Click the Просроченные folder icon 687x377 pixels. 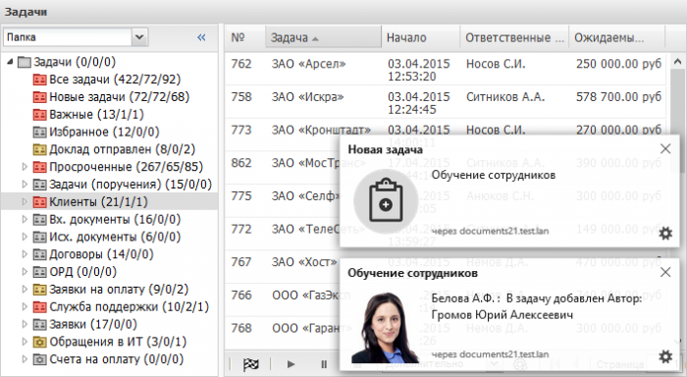coord(40,167)
